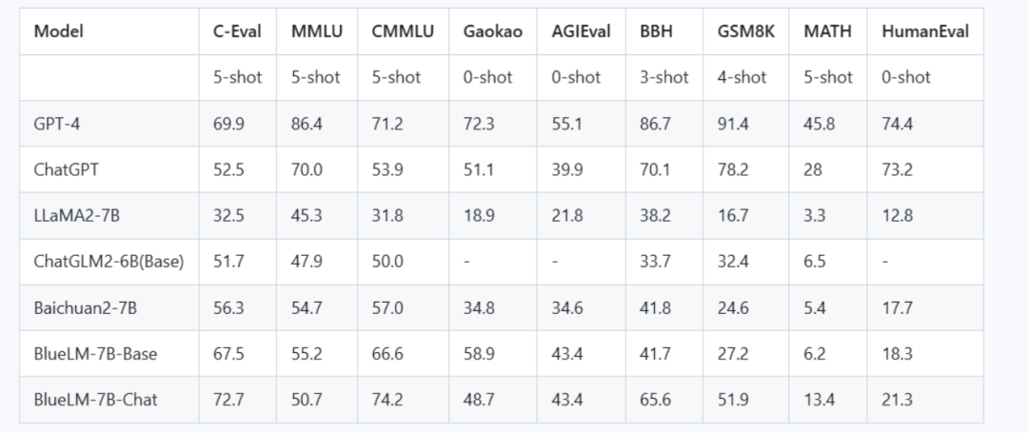Click the GSM8K column header
This screenshot has height=433, width=1028.
pyautogui.click(x=746, y=31)
